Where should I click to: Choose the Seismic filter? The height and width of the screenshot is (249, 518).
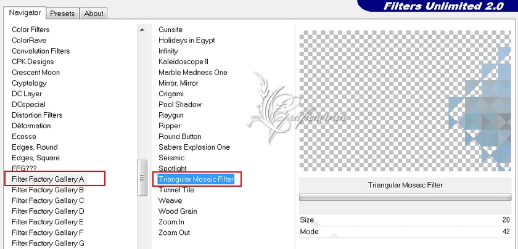click(171, 158)
